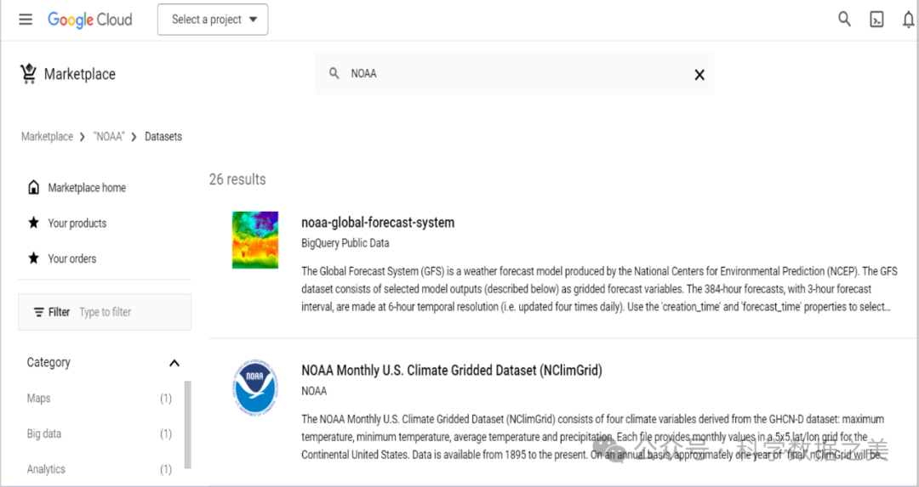Filter by Big data category
Image resolution: width=919 pixels, height=487 pixels.
44,434
